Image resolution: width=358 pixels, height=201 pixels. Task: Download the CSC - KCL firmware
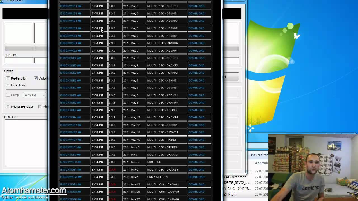(196, 162)
